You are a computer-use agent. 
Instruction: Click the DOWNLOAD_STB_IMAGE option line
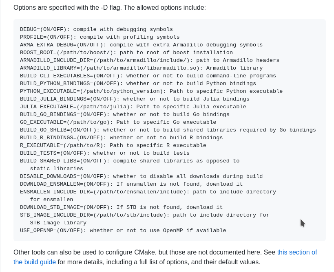[x=122, y=207]
